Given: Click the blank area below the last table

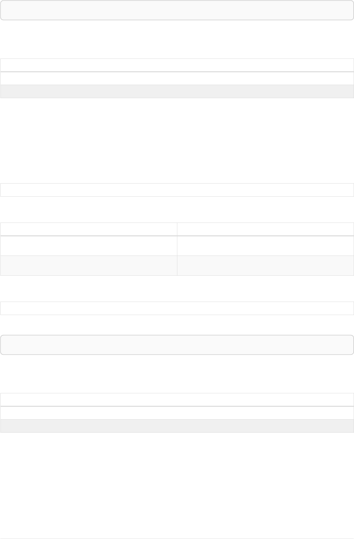Looking at the screenshot, I should 177,482.
